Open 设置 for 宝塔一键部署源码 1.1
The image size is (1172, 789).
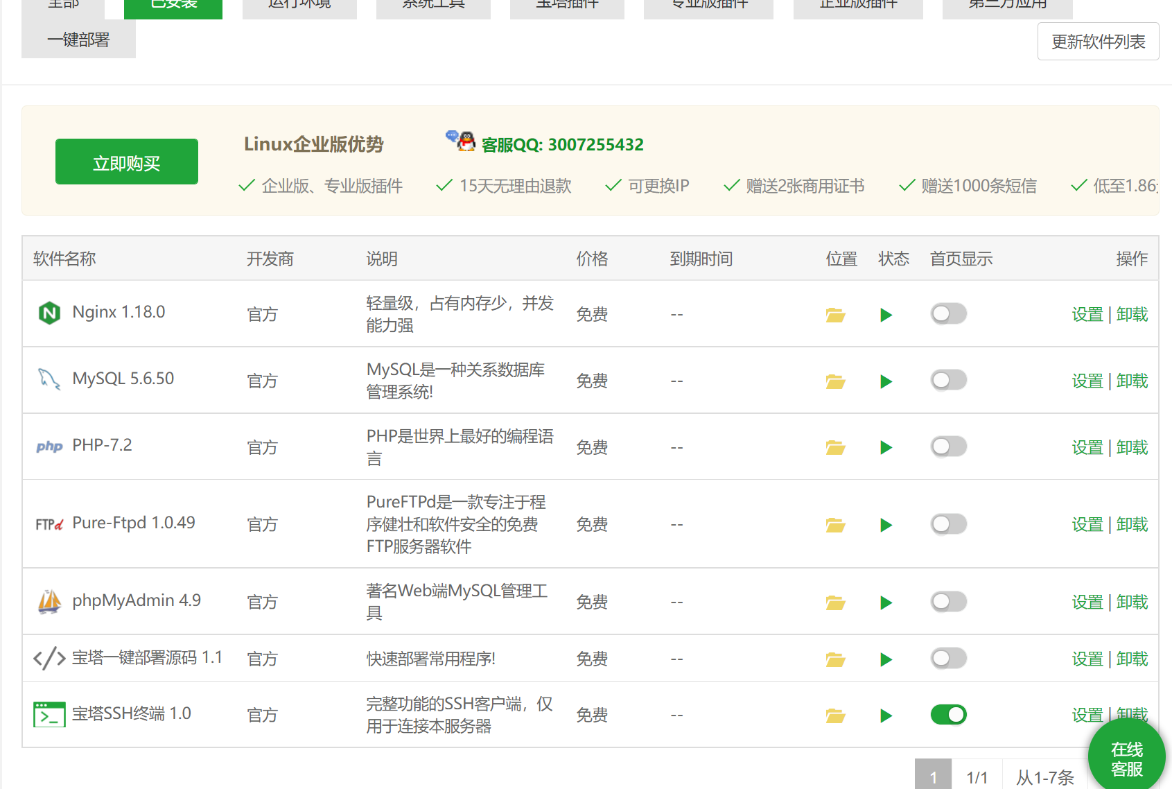(x=1087, y=659)
